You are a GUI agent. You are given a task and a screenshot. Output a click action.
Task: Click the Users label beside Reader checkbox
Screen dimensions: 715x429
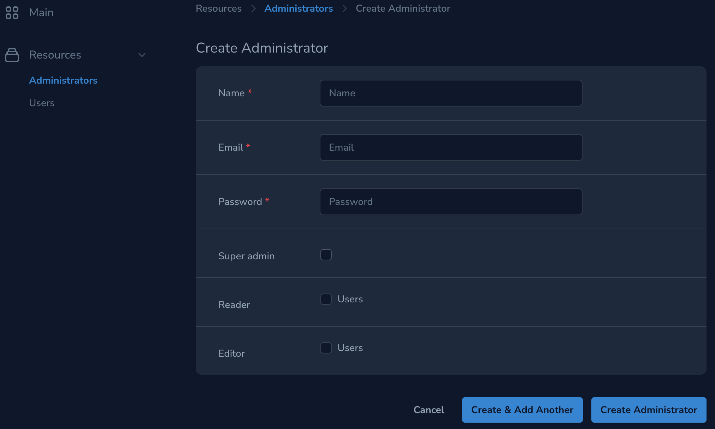(350, 299)
